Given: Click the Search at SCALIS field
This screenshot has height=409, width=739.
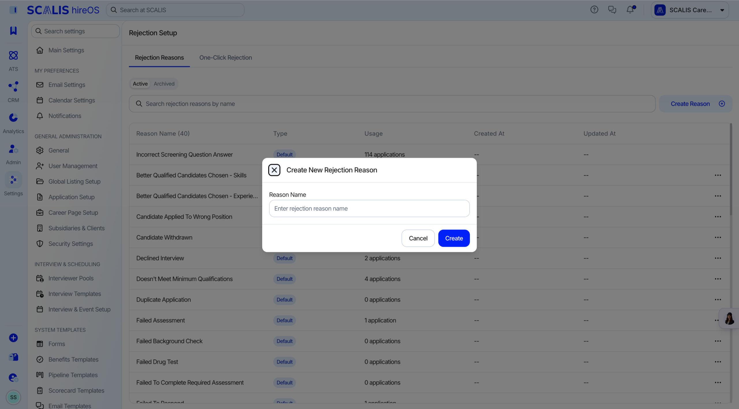Looking at the screenshot, I should pyautogui.click(x=175, y=10).
